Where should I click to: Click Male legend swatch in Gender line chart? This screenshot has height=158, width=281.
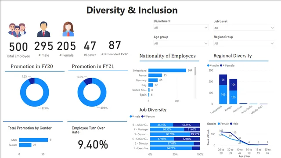(231, 124)
